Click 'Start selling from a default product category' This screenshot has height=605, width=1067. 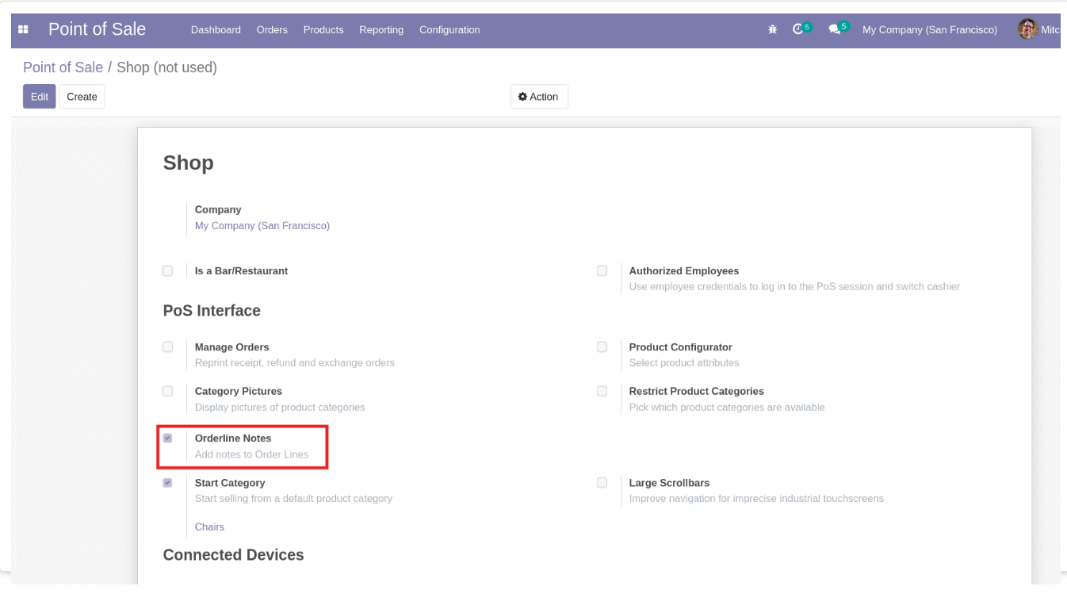(293, 499)
